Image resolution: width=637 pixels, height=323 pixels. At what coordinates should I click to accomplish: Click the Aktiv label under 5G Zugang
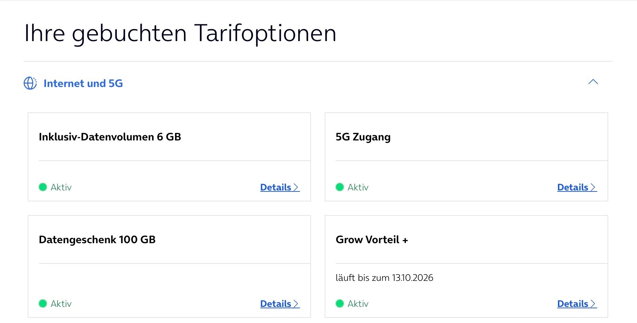coord(358,187)
